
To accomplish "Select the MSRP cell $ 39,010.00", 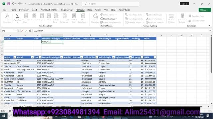I will [150, 60].
